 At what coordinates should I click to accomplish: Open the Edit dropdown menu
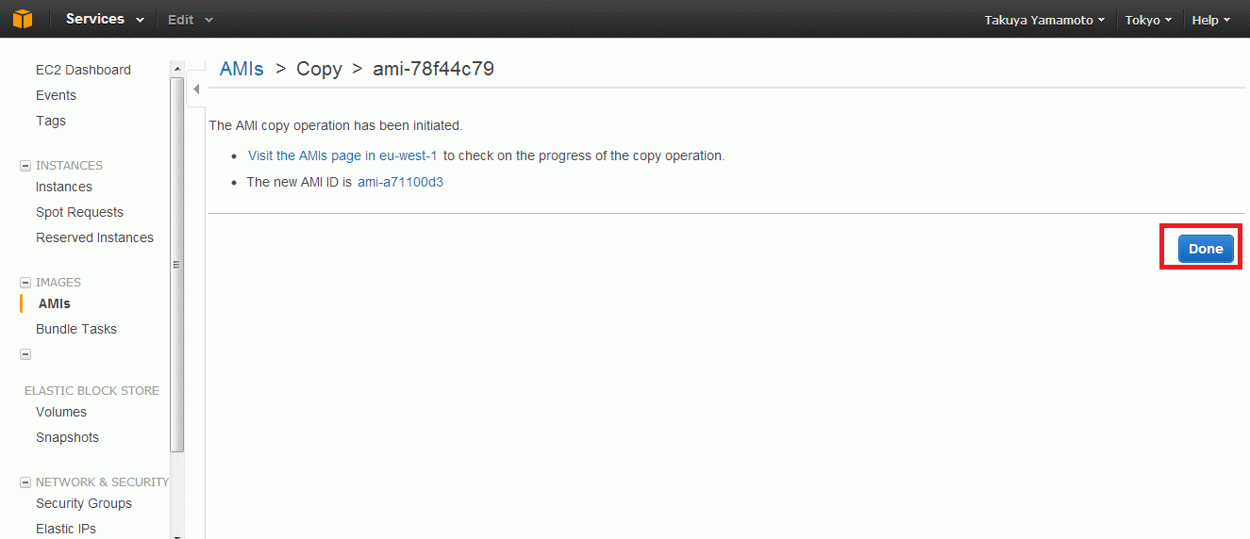click(191, 19)
